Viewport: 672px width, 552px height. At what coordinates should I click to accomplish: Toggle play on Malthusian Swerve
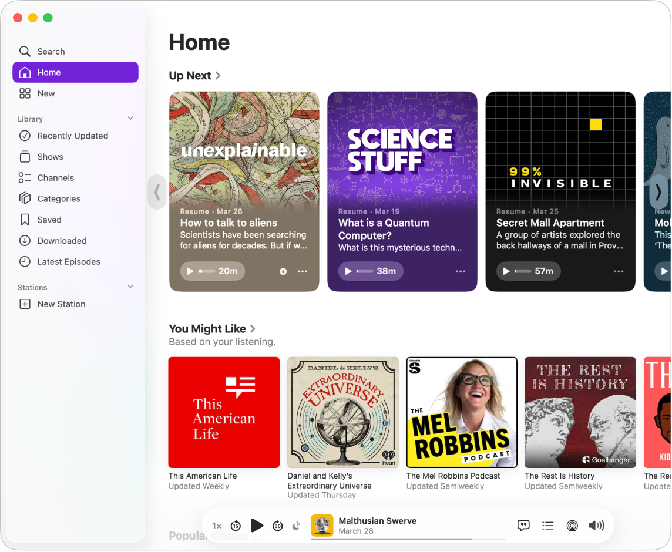pyautogui.click(x=257, y=526)
